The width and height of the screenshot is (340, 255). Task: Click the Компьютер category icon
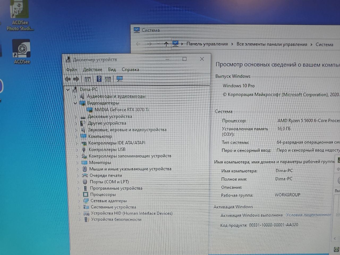click(x=83, y=136)
